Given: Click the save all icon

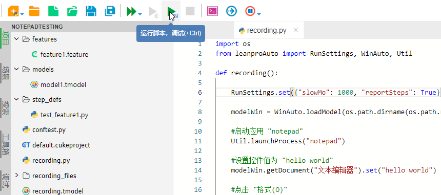Looking at the screenshot, I should tap(110, 11).
